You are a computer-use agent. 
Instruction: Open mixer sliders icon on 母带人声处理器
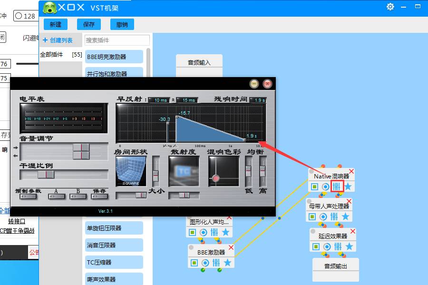334,217
